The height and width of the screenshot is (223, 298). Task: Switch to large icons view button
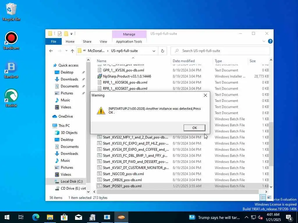pos(269,197)
